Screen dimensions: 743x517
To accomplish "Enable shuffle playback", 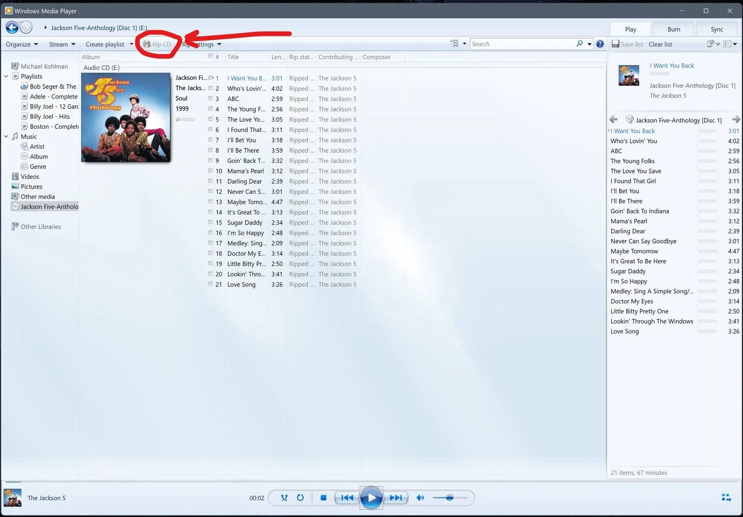I will (x=284, y=497).
